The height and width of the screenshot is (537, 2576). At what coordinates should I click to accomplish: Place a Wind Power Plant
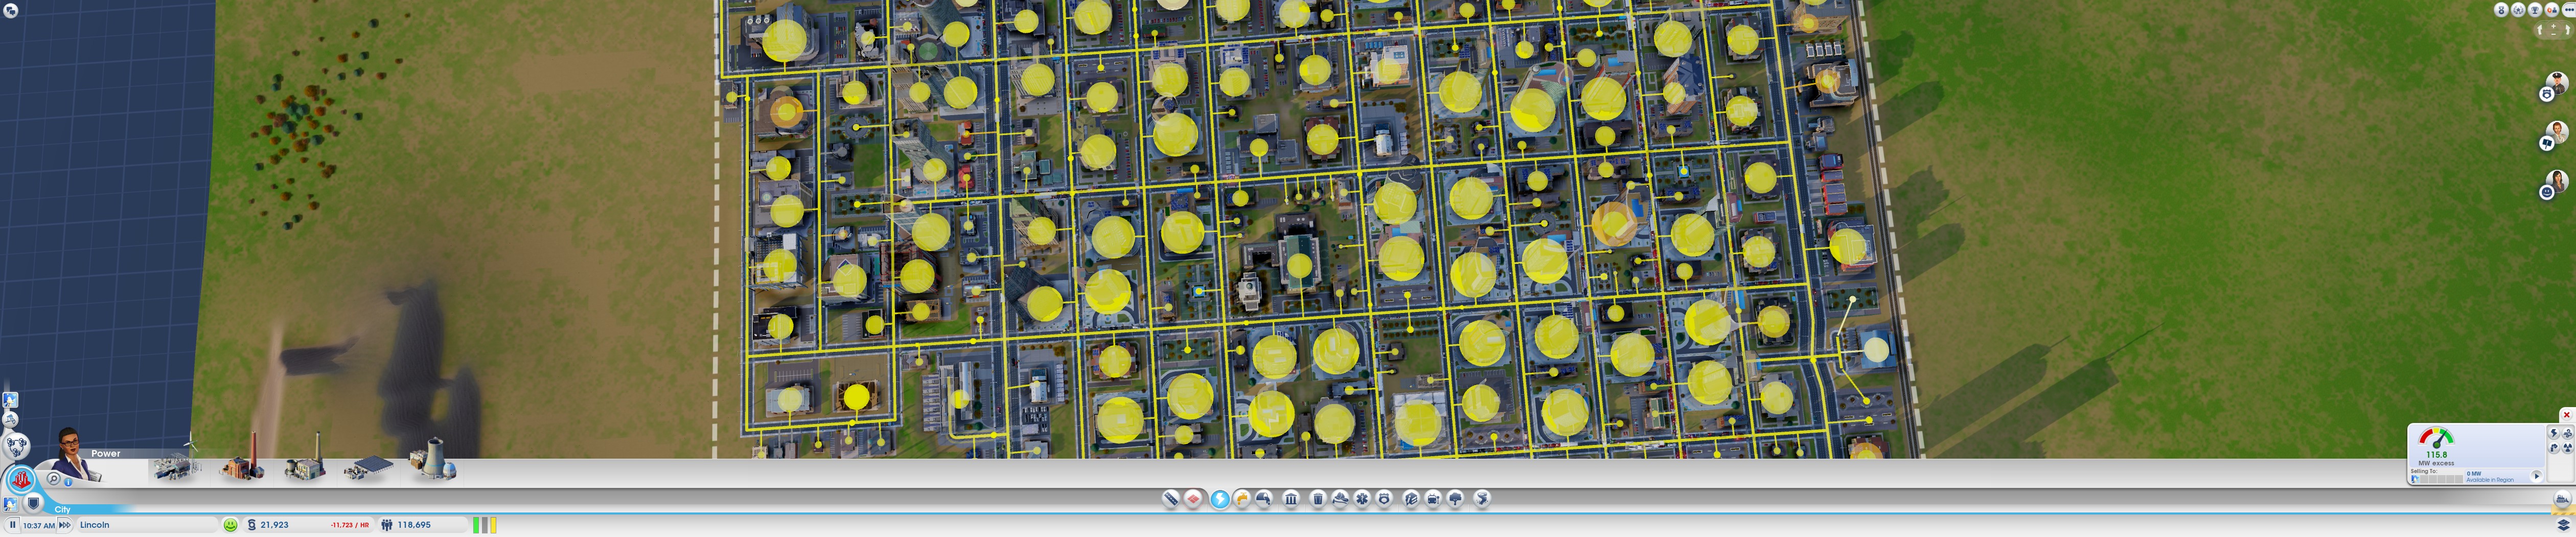click(178, 462)
